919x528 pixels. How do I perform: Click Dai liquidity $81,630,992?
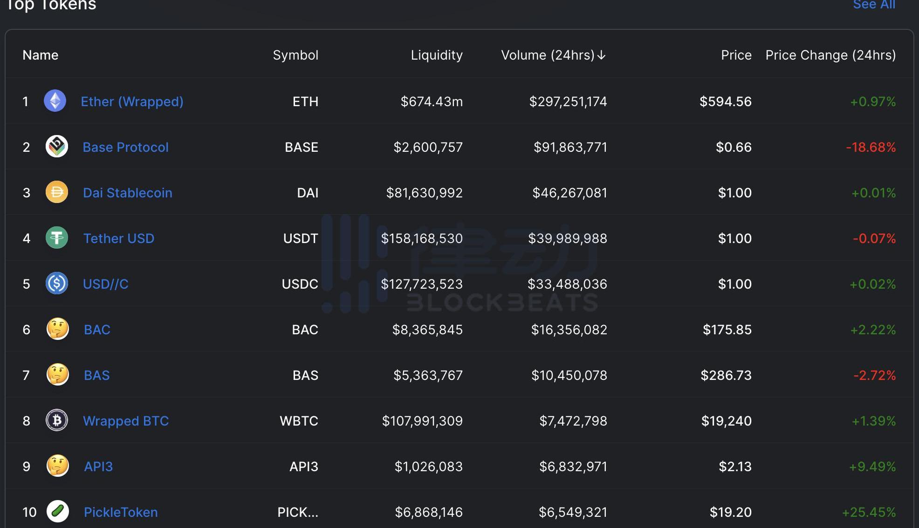coord(424,193)
